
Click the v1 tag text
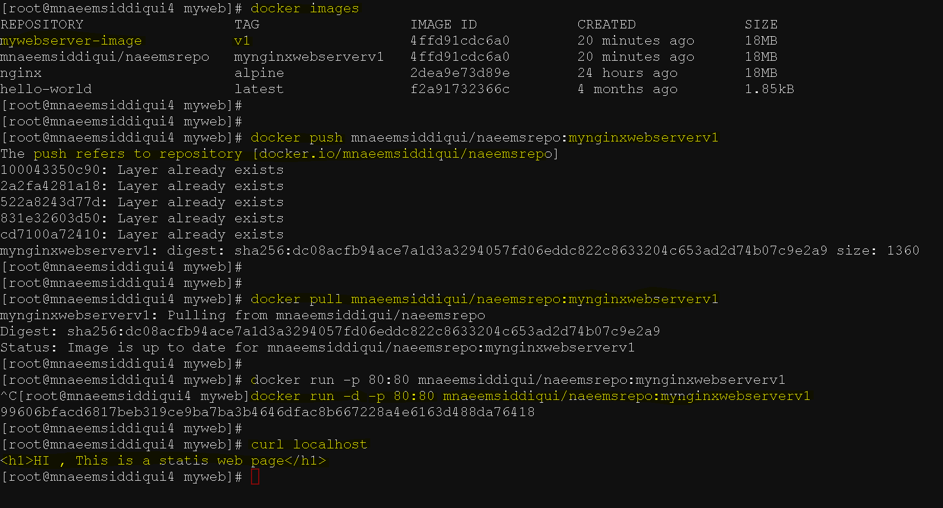pos(243,41)
